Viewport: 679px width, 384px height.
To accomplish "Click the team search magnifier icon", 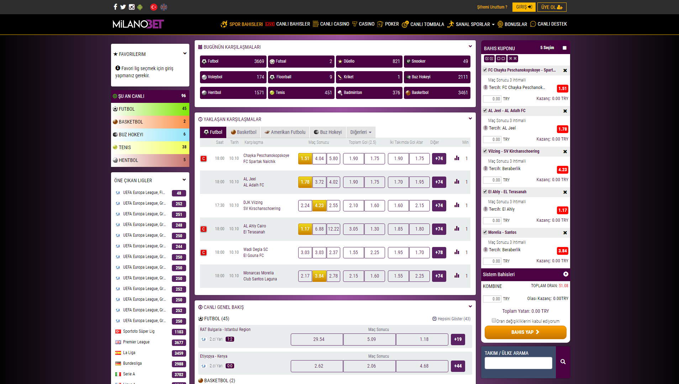I will click(x=563, y=362).
